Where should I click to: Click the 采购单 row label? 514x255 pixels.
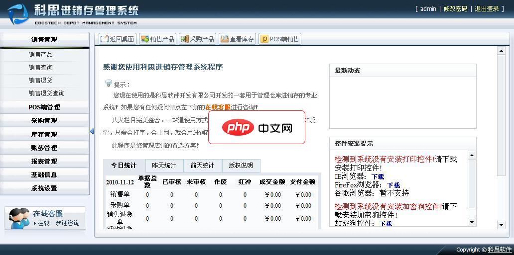pos(120,205)
